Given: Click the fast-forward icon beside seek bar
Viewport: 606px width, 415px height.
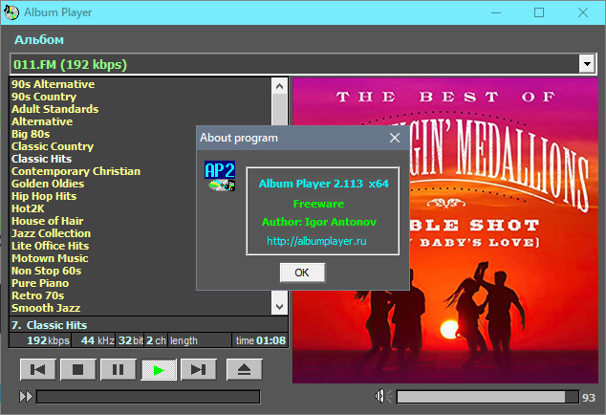Looking at the screenshot, I should (x=26, y=397).
